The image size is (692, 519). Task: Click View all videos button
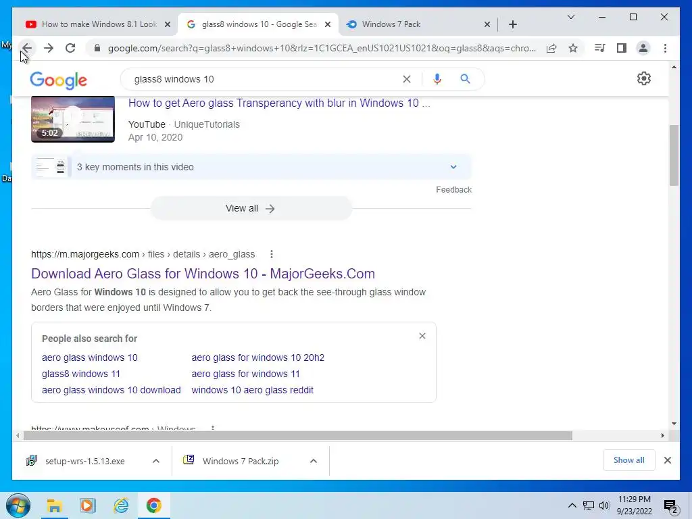tap(251, 208)
